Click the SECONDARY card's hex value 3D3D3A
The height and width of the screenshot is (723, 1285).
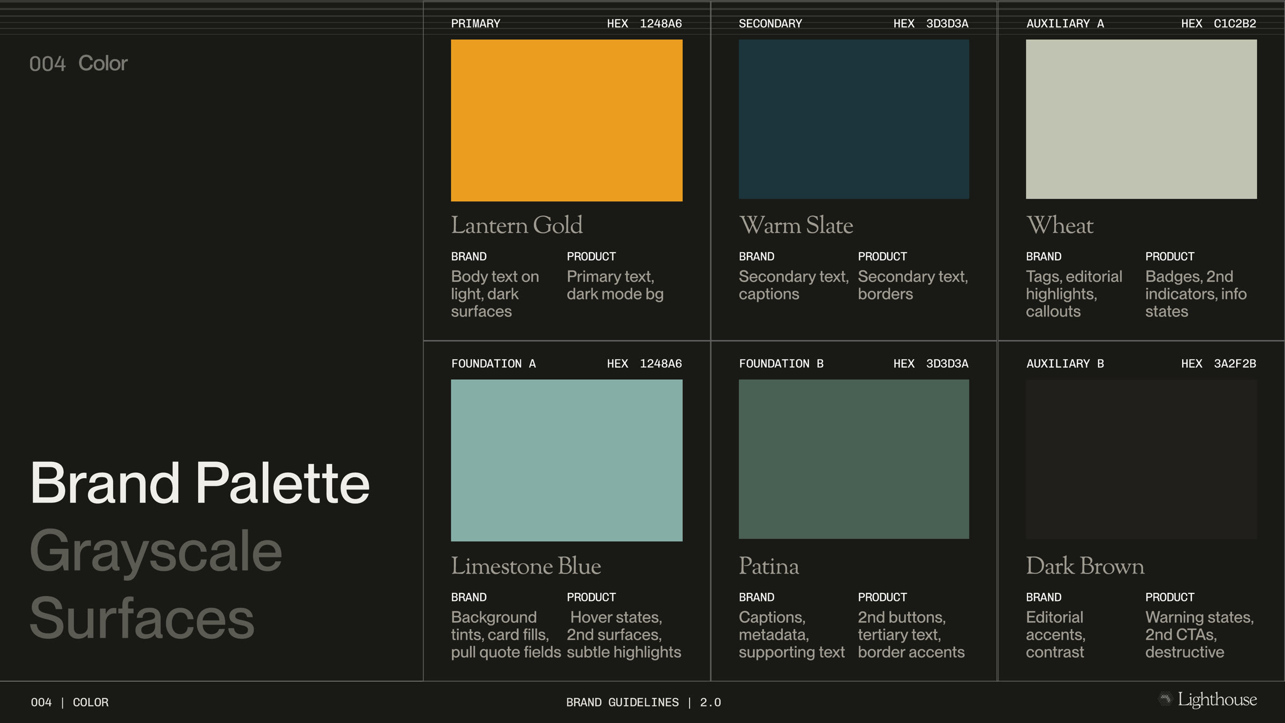click(x=947, y=24)
